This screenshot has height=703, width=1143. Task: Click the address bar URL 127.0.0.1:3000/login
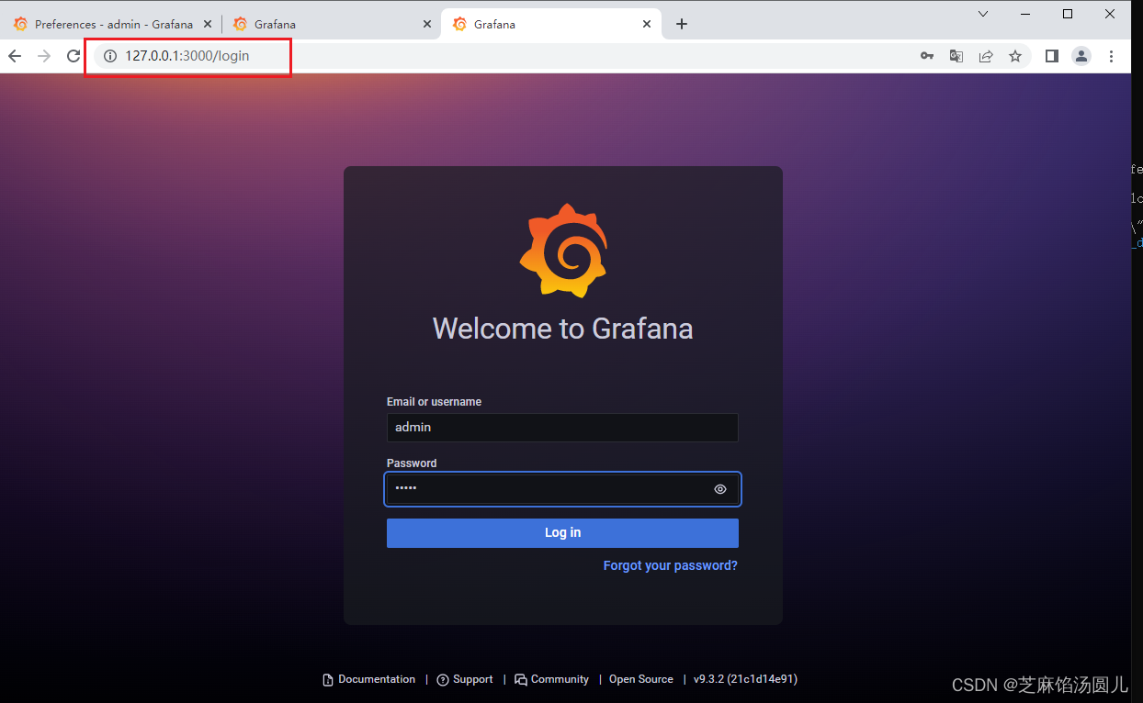point(187,56)
